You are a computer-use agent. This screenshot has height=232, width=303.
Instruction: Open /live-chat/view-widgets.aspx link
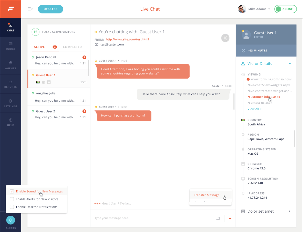coord(269,85)
